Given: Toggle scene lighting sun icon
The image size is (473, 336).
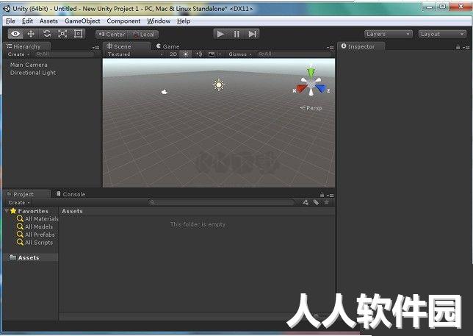Looking at the screenshot, I should click(186, 54).
